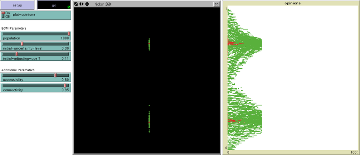The width and height of the screenshot is (360, 155).
Task: Click the setup button
Action: [x=18, y=5]
